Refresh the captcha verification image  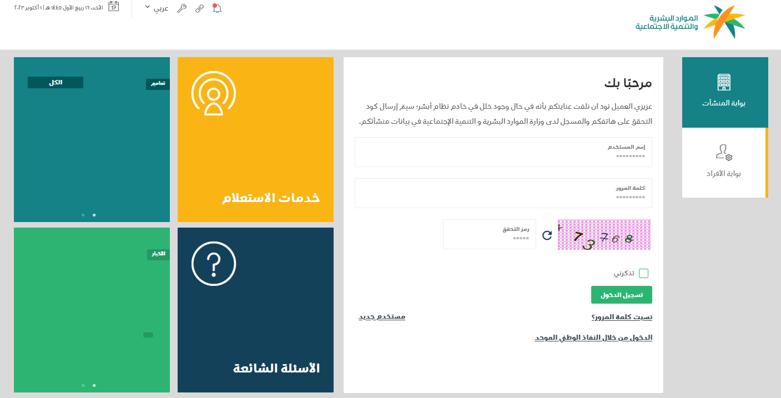pyautogui.click(x=547, y=235)
